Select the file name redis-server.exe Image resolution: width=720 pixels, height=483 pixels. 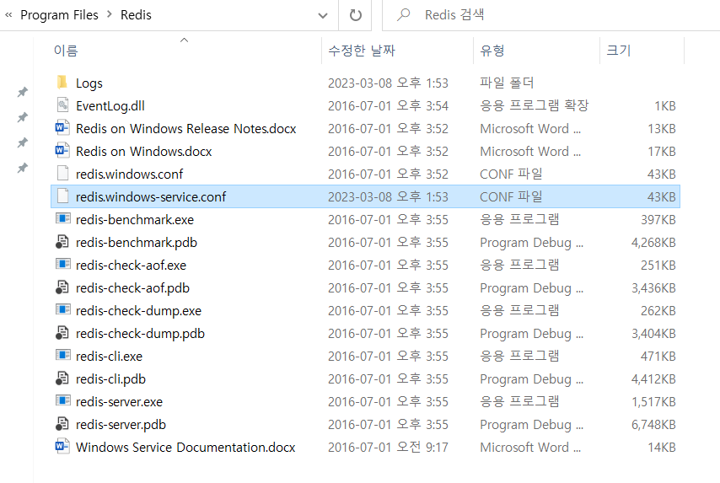[x=120, y=402]
